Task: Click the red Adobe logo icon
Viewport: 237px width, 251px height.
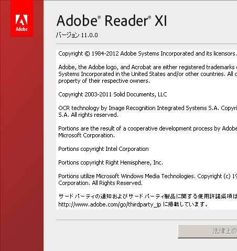Action: 21,18
